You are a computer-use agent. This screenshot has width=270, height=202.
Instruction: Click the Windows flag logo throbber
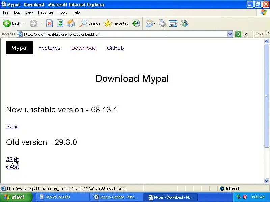click(x=264, y=12)
